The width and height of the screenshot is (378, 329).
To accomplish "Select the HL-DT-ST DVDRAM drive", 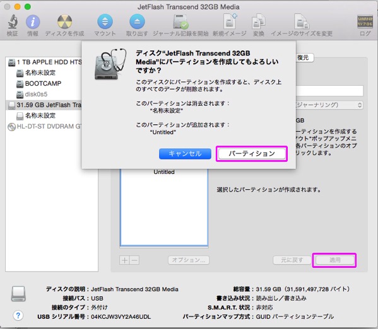I will [x=45, y=127].
